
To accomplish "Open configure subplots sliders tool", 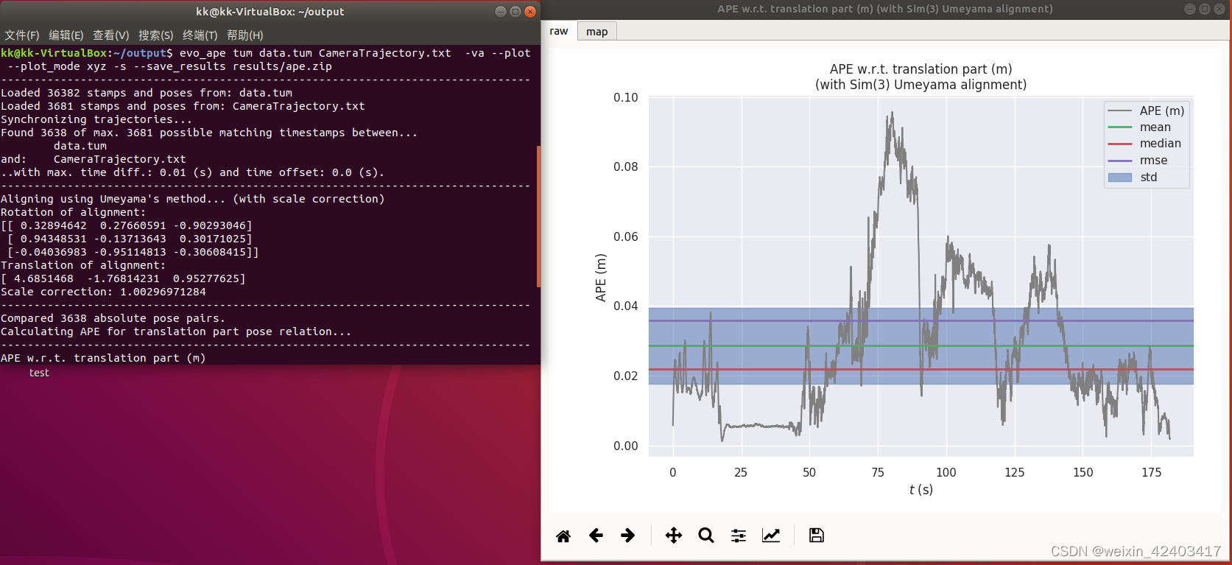I will point(739,536).
